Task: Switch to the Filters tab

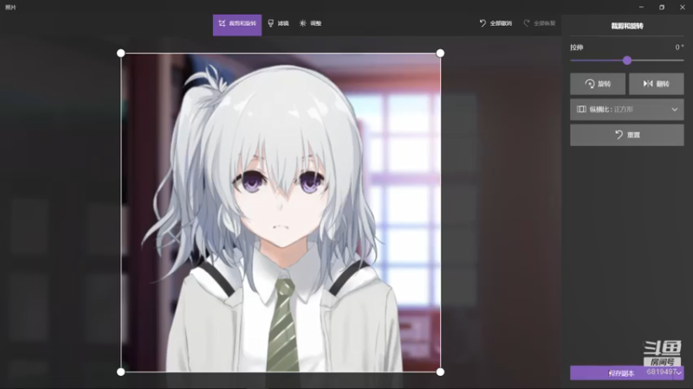Action: pos(278,23)
